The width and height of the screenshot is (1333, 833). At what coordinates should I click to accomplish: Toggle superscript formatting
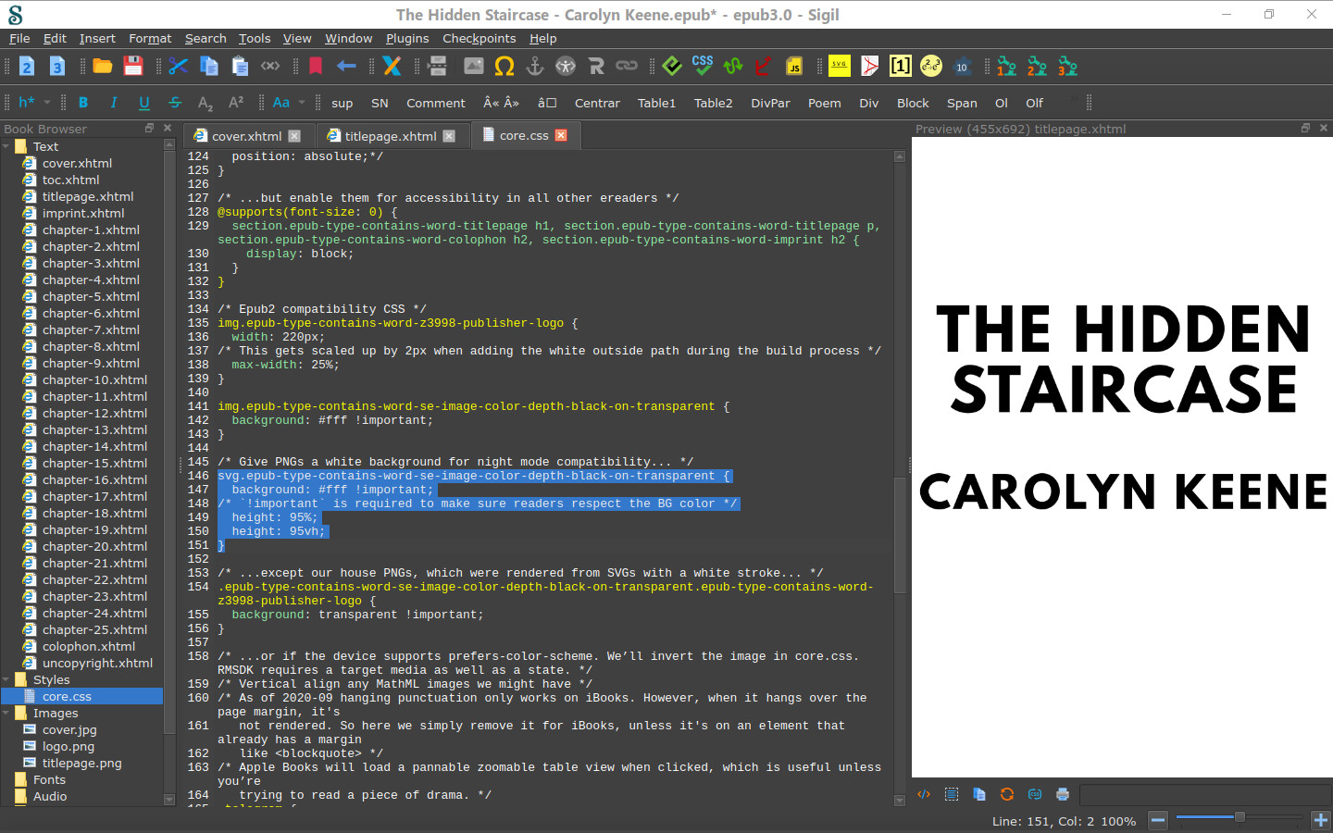tap(236, 103)
